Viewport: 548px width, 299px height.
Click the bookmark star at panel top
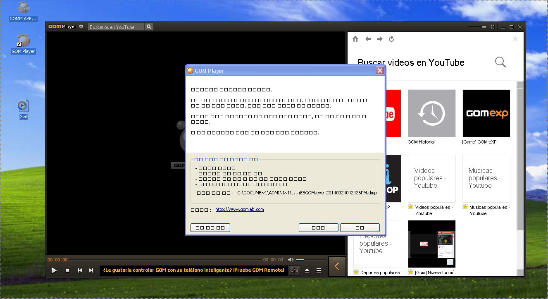pyautogui.click(x=515, y=39)
